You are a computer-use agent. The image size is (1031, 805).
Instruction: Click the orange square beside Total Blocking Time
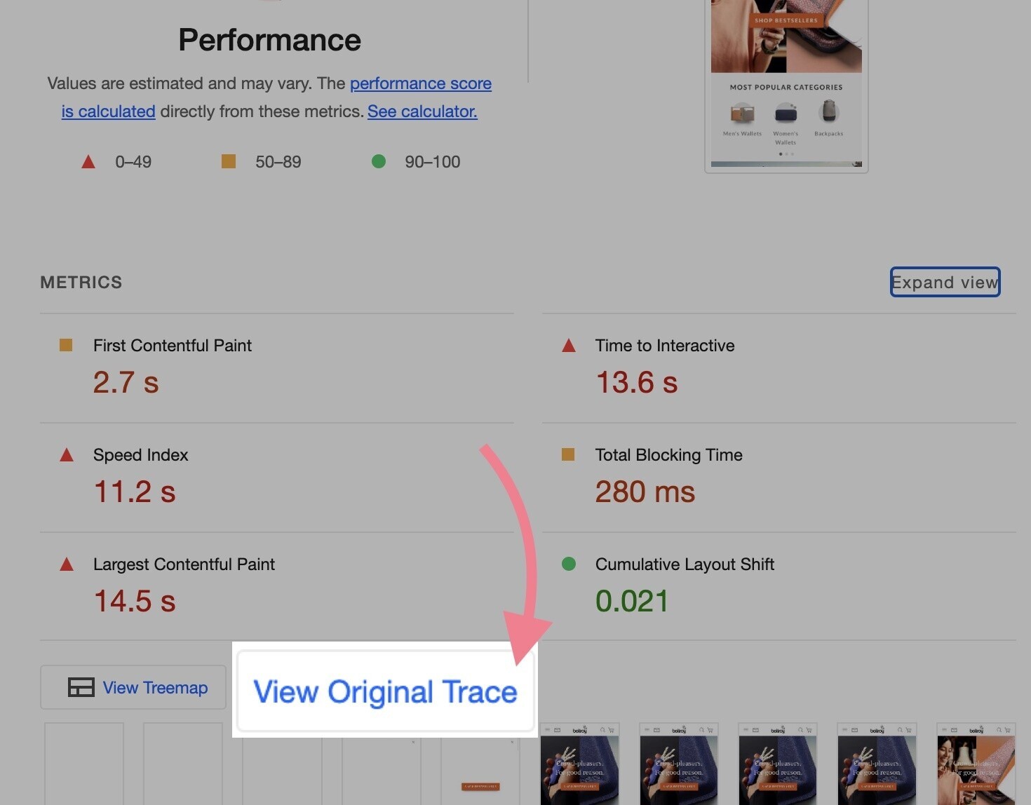568,454
